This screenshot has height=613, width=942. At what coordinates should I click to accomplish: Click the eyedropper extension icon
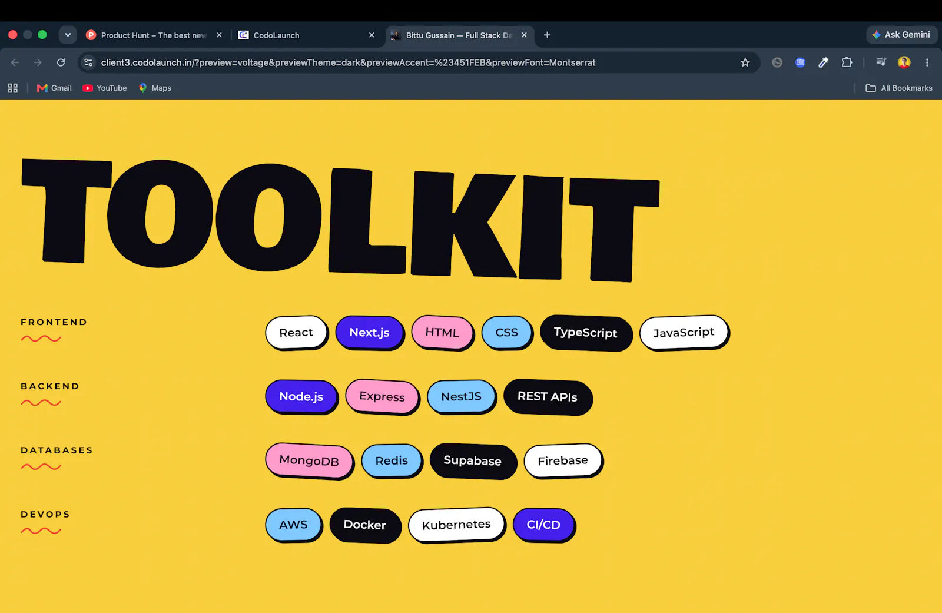click(x=823, y=62)
